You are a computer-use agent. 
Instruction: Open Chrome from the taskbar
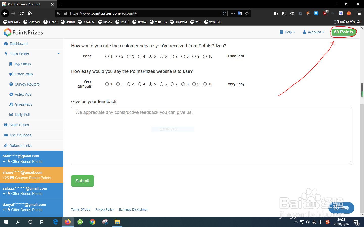tap(93, 222)
